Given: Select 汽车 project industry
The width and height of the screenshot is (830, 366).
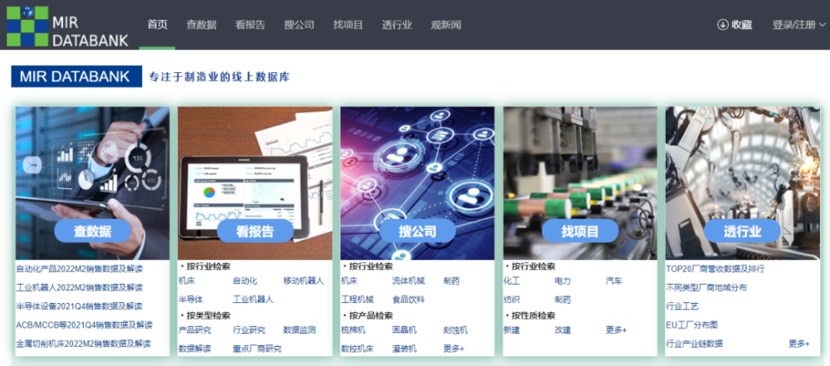Looking at the screenshot, I should pyautogui.click(x=613, y=281).
